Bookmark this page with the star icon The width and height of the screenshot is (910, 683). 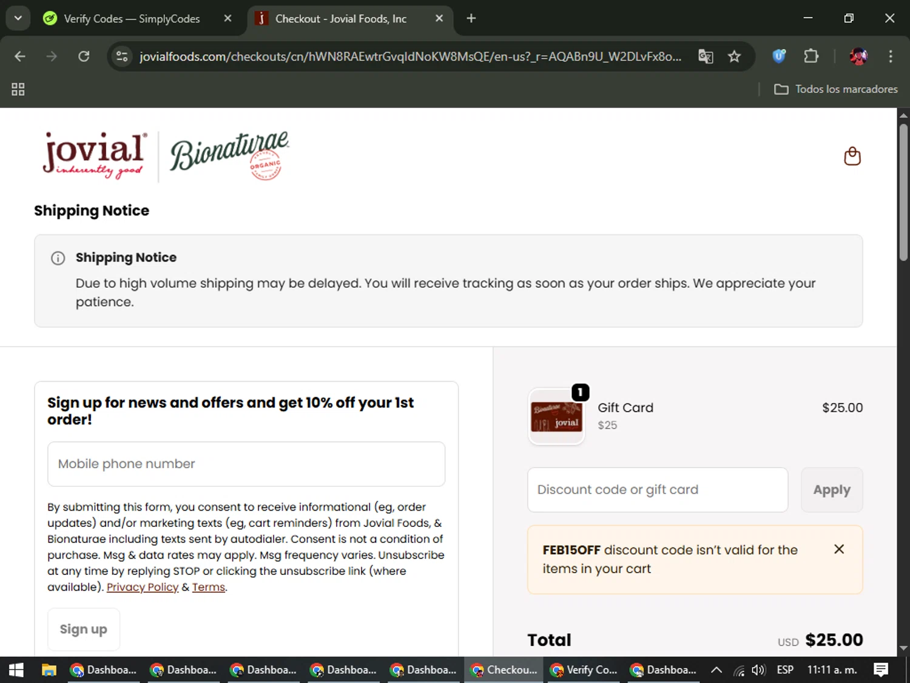click(x=734, y=56)
